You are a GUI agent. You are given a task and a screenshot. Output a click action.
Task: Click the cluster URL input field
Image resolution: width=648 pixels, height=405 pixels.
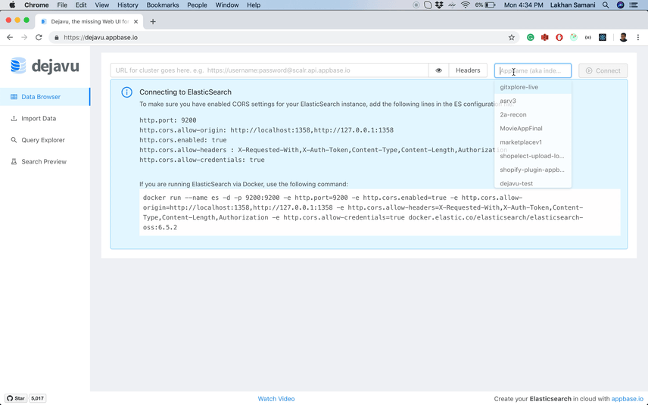pyautogui.click(x=269, y=70)
